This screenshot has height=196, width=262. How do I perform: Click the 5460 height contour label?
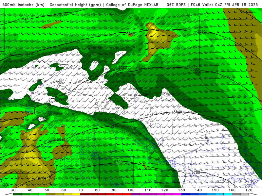[x=27, y=19]
